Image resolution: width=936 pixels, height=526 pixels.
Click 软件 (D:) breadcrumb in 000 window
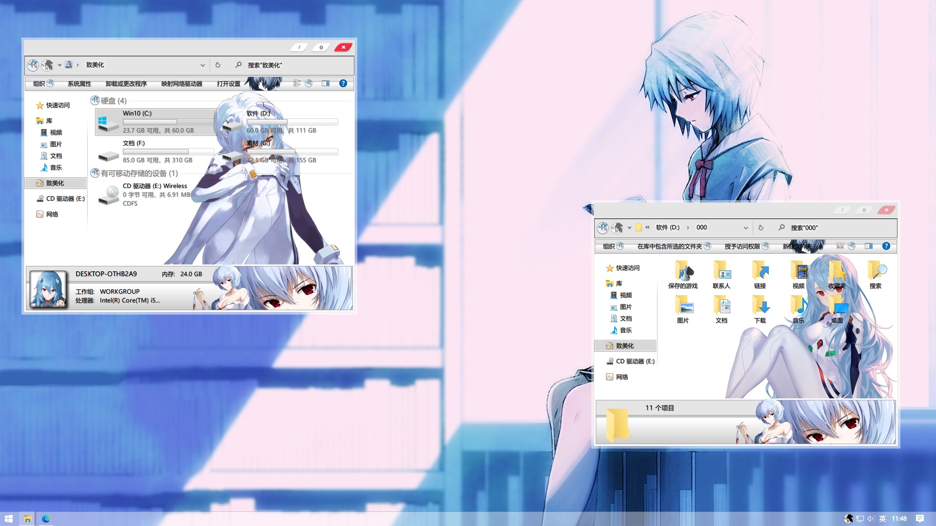point(667,227)
